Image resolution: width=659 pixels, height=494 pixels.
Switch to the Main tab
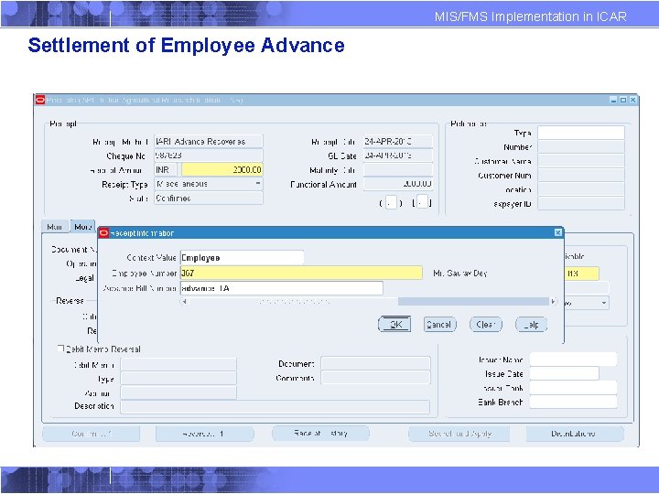tap(55, 227)
